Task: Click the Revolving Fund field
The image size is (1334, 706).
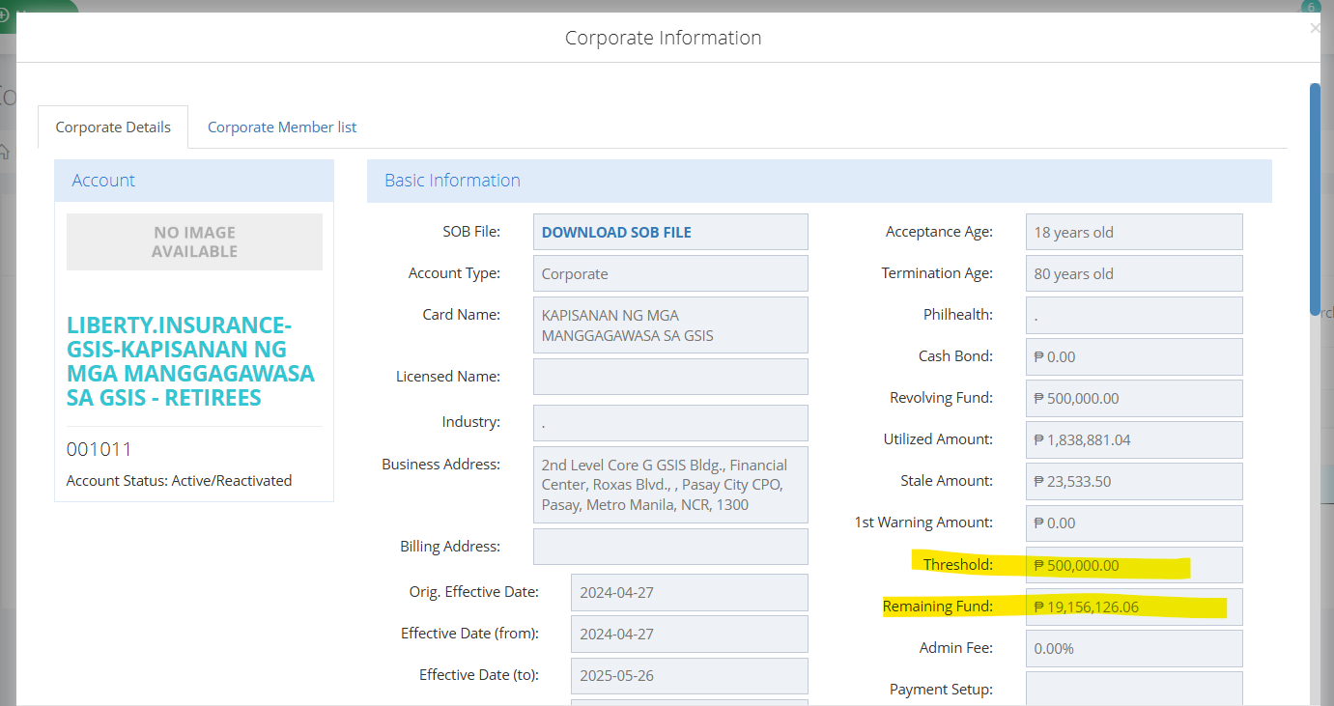Action: [1134, 398]
